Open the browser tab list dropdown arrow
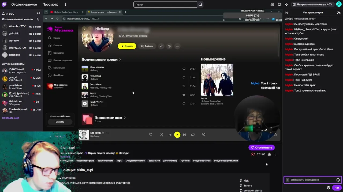The width and height of the screenshot is (343, 192). pos(46,12)
